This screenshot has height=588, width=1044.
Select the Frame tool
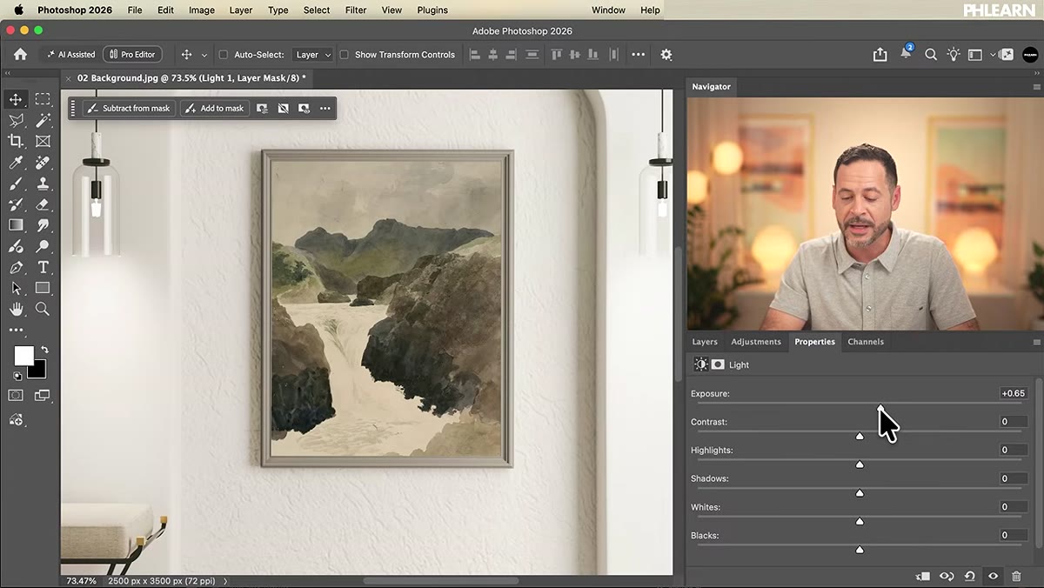click(43, 141)
